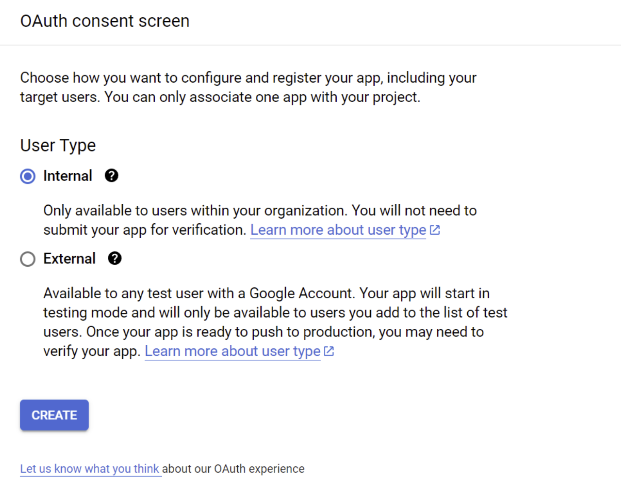Click the external-link icon after External's Learn more link
Viewport: 624px width, 488px height.
(x=329, y=351)
